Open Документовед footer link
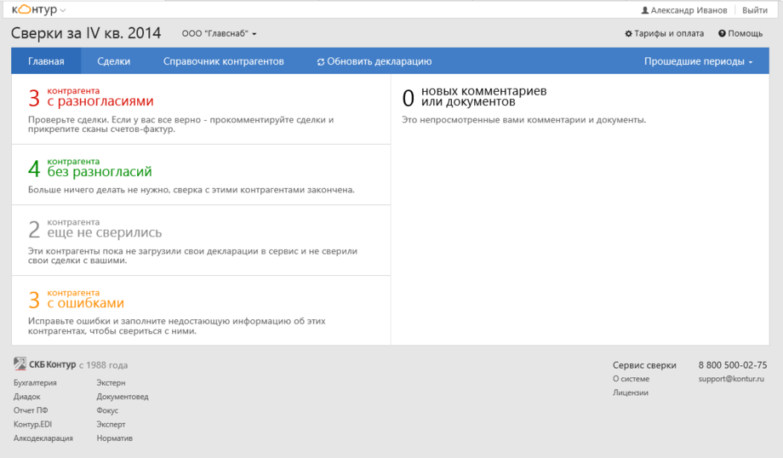 click(123, 397)
